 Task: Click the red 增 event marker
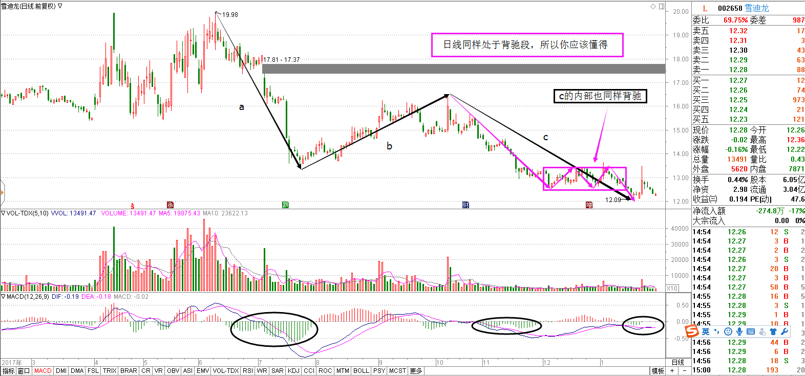tap(589, 205)
